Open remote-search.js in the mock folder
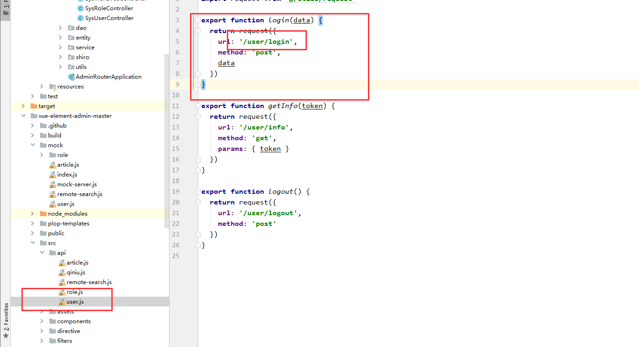This screenshot has width=639, height=347. point(80,194)
